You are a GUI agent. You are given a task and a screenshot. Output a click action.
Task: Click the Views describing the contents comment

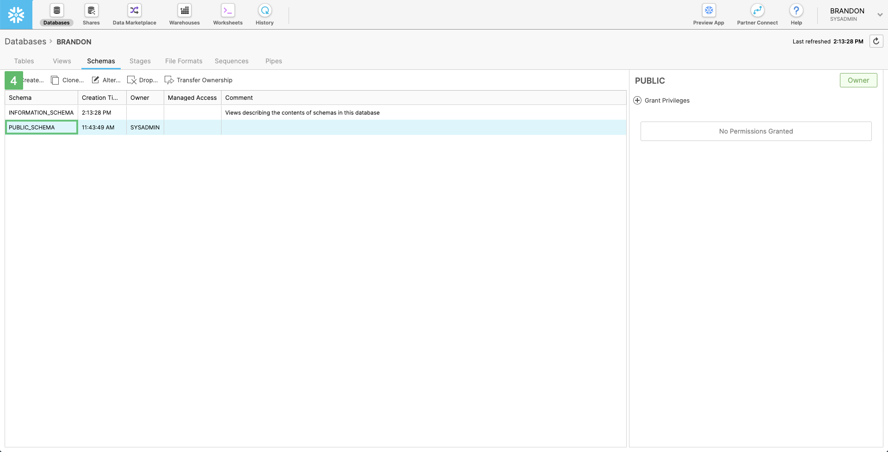click(302, 112)
